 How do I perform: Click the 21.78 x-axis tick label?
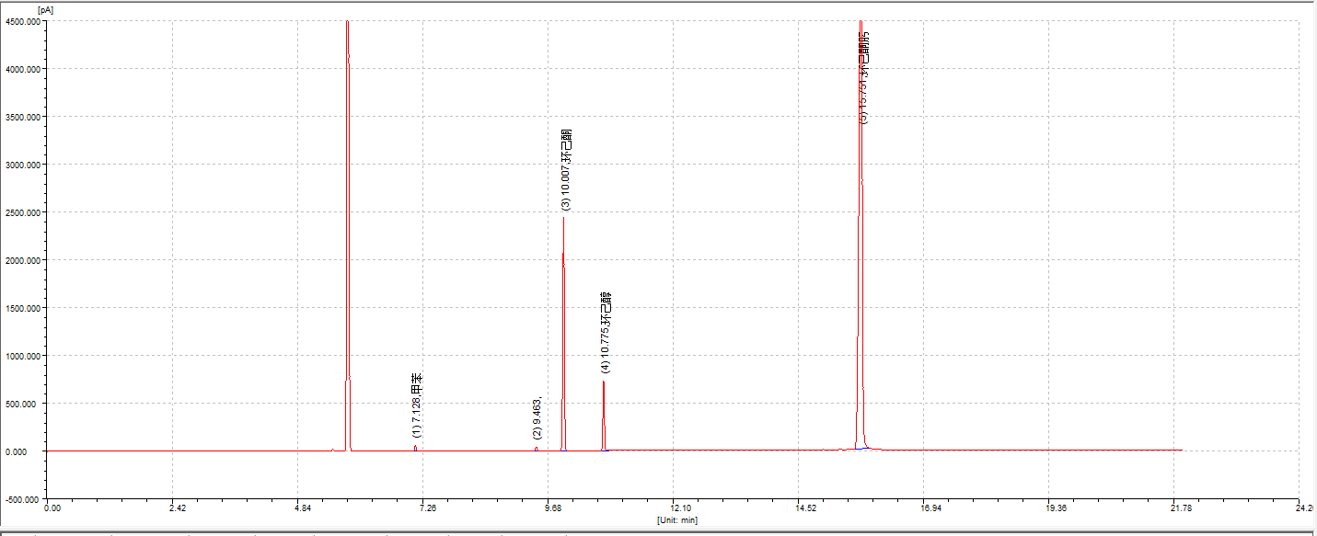coord(1182,508)
